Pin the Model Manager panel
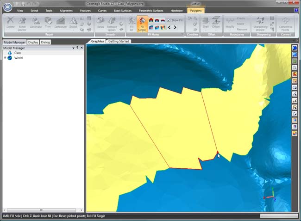This screenshot has height=221, width=301. point(77,48)
